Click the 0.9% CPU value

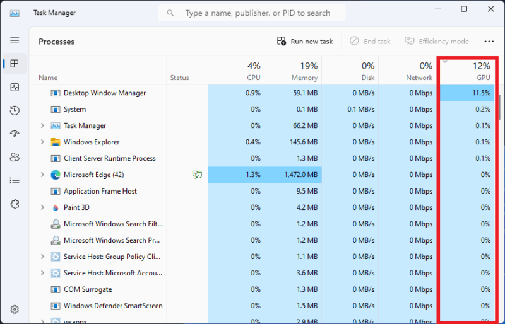pos(253,93)
